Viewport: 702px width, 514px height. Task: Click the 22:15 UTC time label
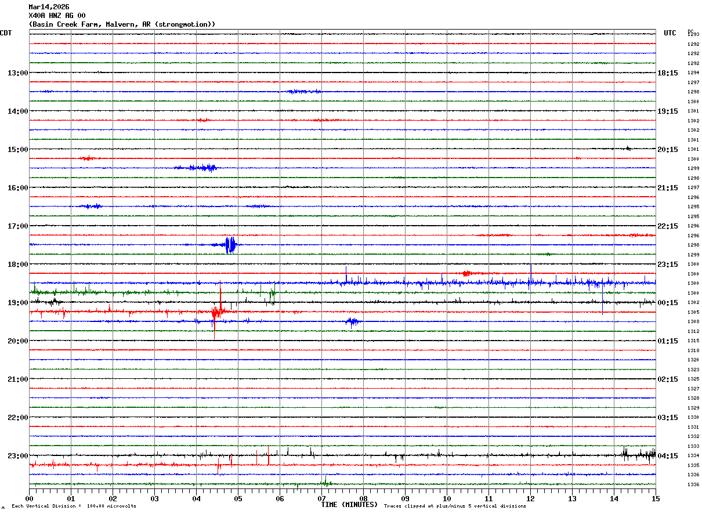click(x=668, y=226)
